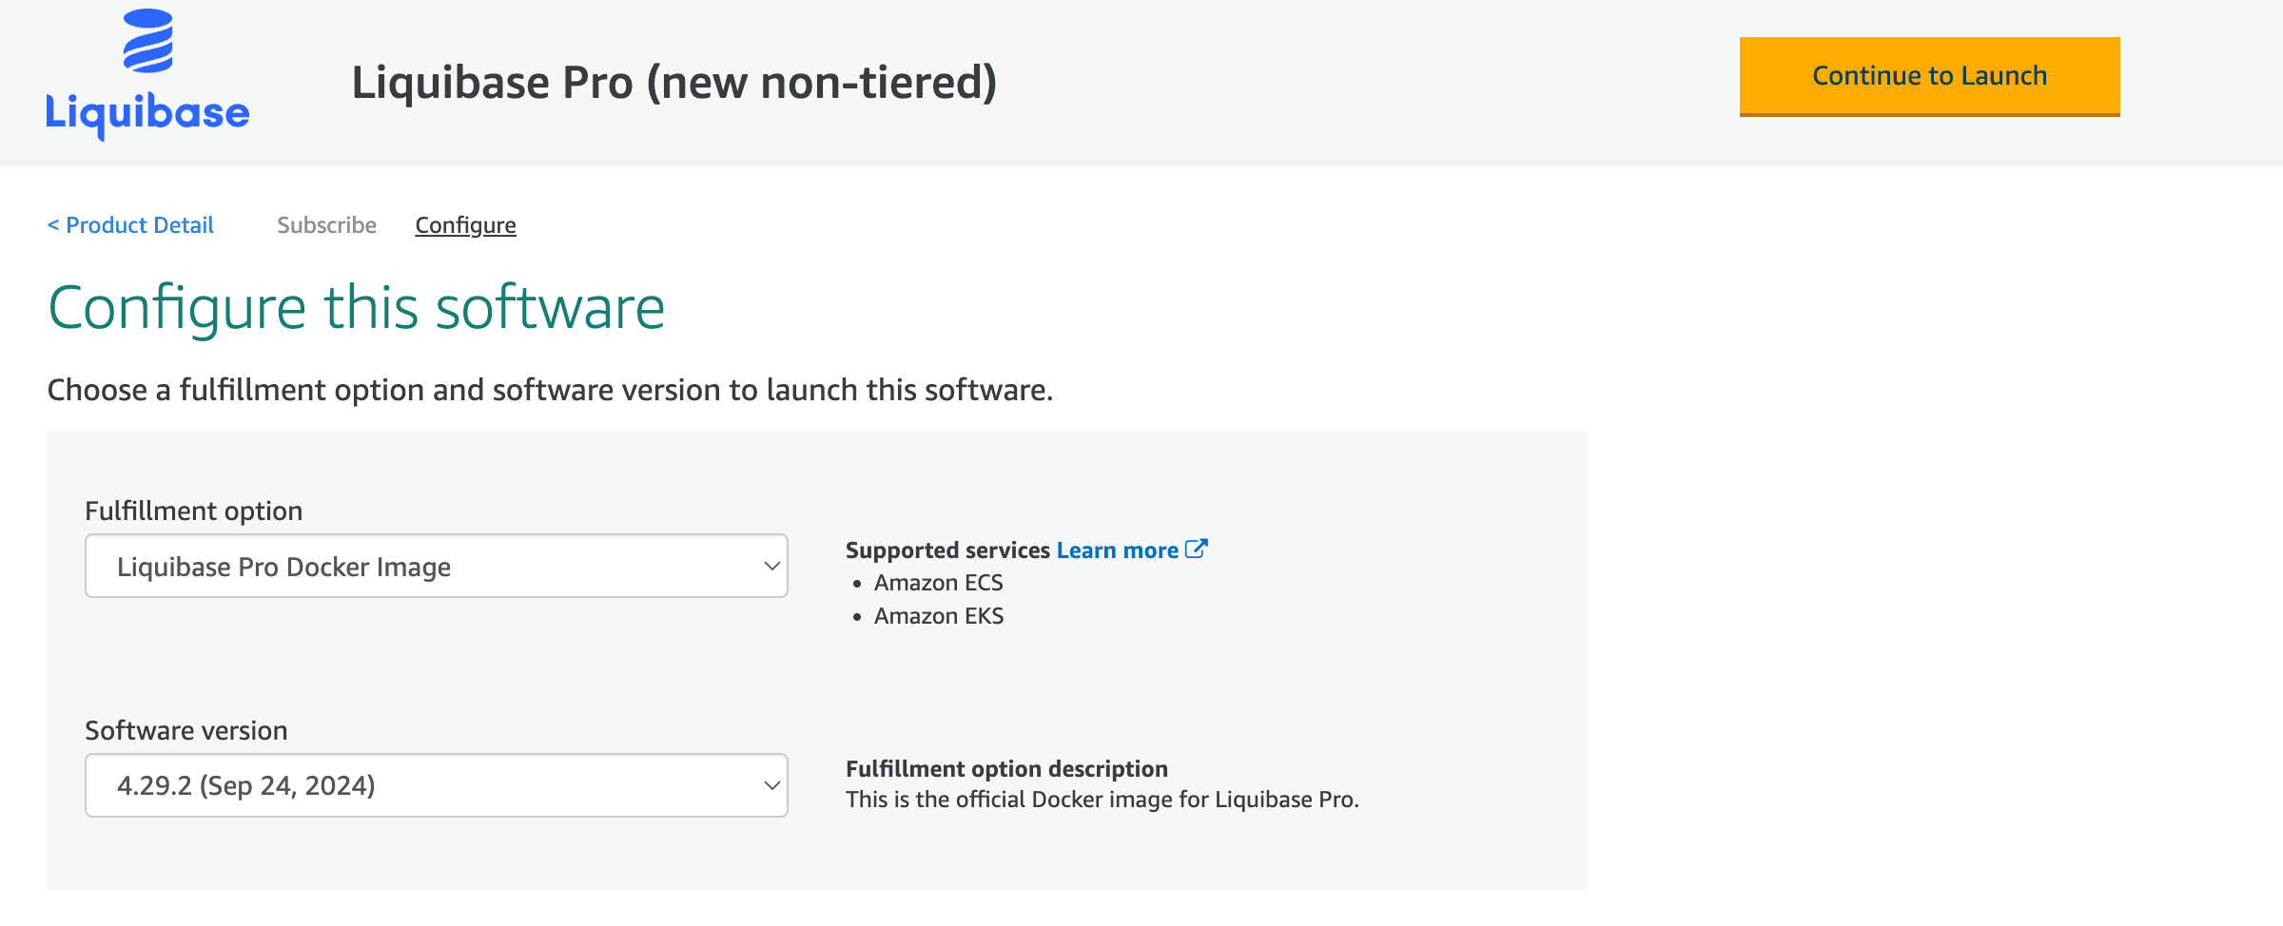Switch to the Subscribe step
Image resolution: width=2283 pixels, height=926 pixels.
point(326,225)
